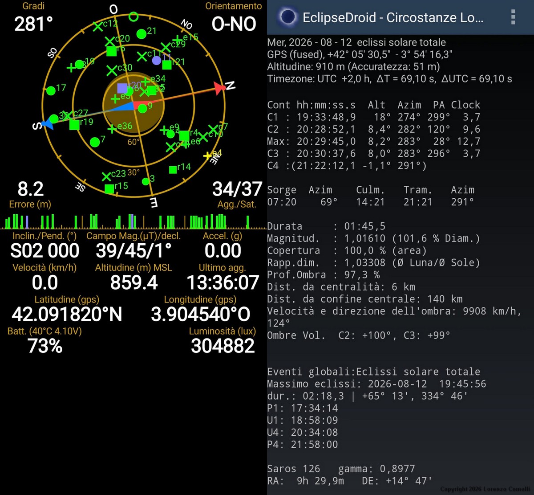Viewport: 534px width, 495px height.
Task: Tap the P1: 17:34:14 line
Action: pyautogui.click(x=303, y=408)
